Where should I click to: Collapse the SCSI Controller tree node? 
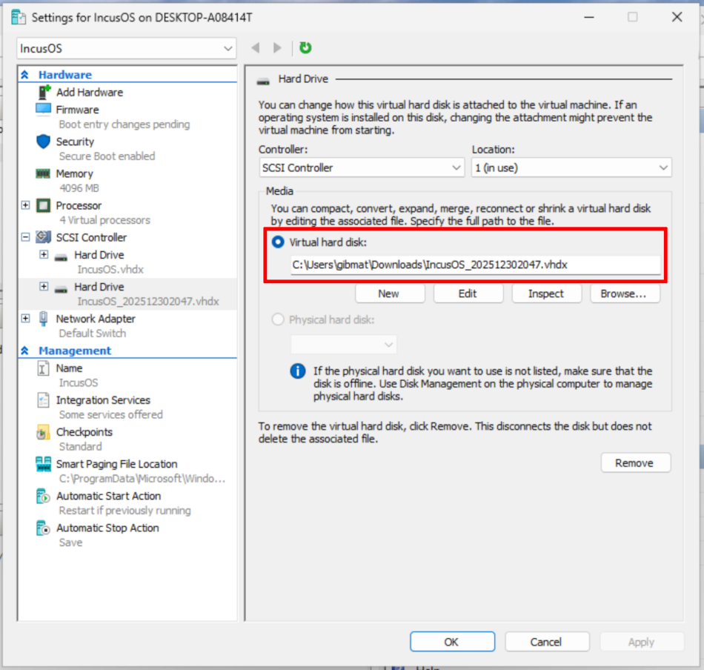coord(25,237)
